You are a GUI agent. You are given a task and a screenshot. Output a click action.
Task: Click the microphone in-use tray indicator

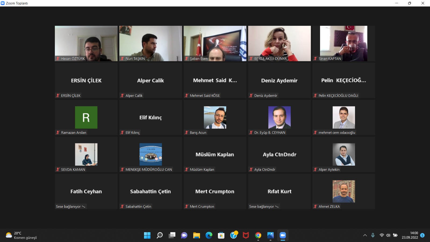(x=373, y=235)
